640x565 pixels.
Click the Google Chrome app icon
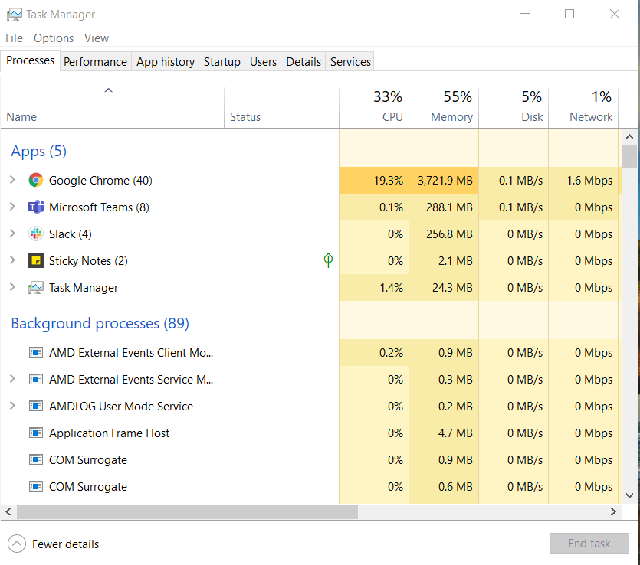(x=36, y=180)
